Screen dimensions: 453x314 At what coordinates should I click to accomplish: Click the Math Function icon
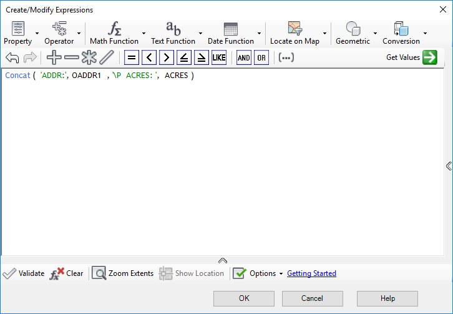pyautogui.click(x=114, y=28)
